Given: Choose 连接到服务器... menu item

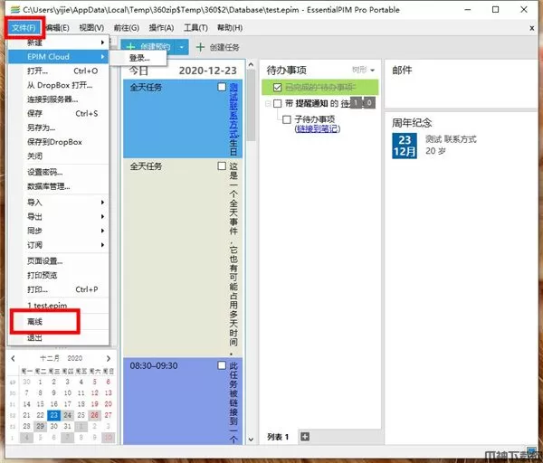Looking at the screenshot, I should (58, 99).
